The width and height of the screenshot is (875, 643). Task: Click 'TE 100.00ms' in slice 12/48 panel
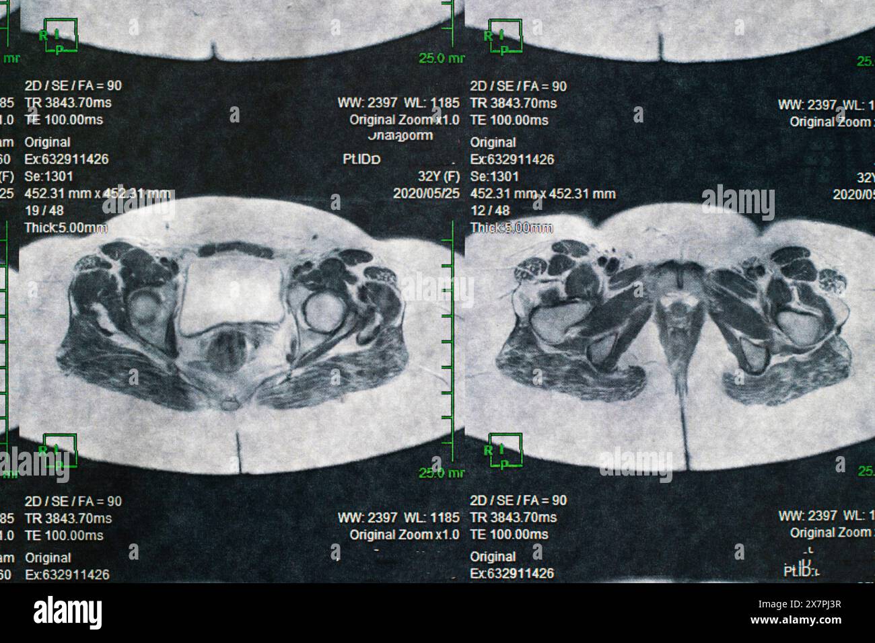510,120
